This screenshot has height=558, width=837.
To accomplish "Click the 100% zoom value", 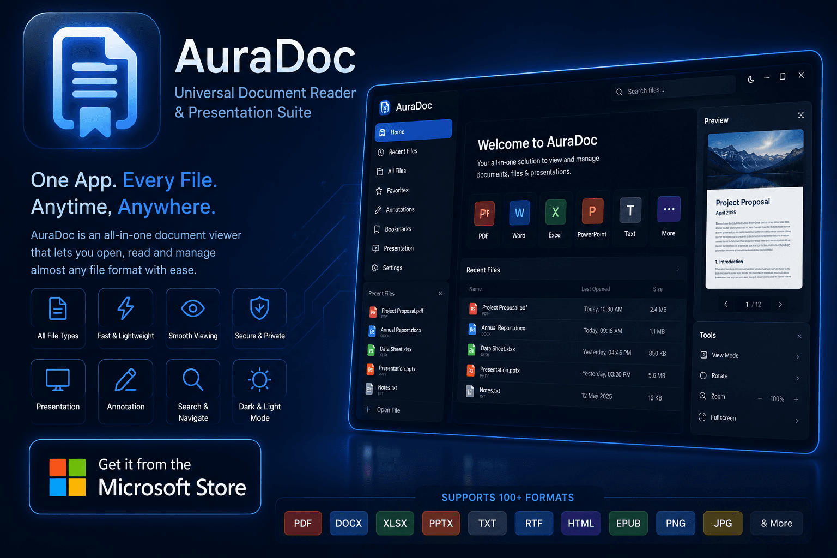I will pos(777,399).
